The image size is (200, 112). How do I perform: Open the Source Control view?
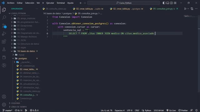4,26
